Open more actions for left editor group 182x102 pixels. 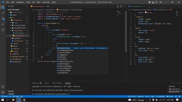tap(124, 6)
